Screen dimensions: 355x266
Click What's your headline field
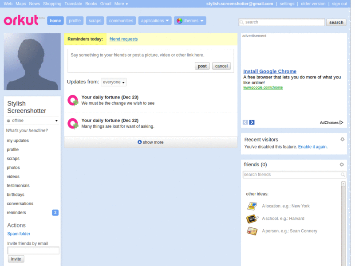click(27, 130)
